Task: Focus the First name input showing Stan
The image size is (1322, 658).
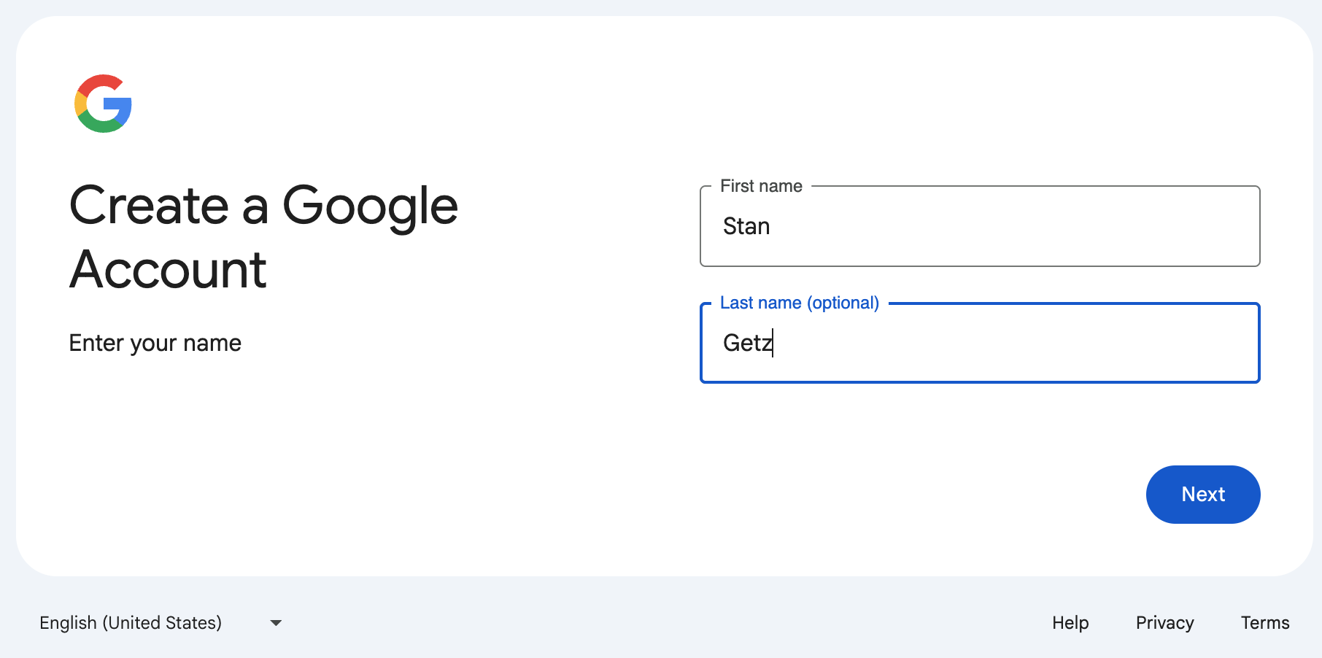Action: 980,226
